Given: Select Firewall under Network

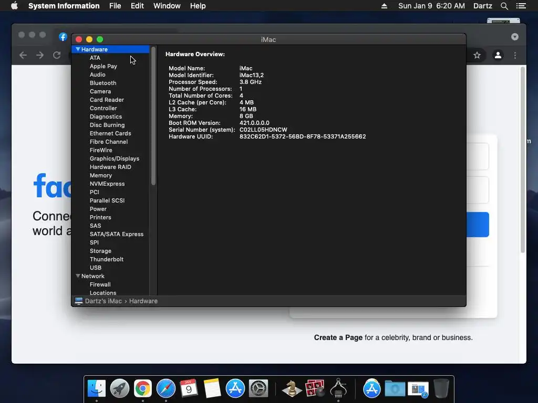Looking at the screenshot, I should click(100, 284).
